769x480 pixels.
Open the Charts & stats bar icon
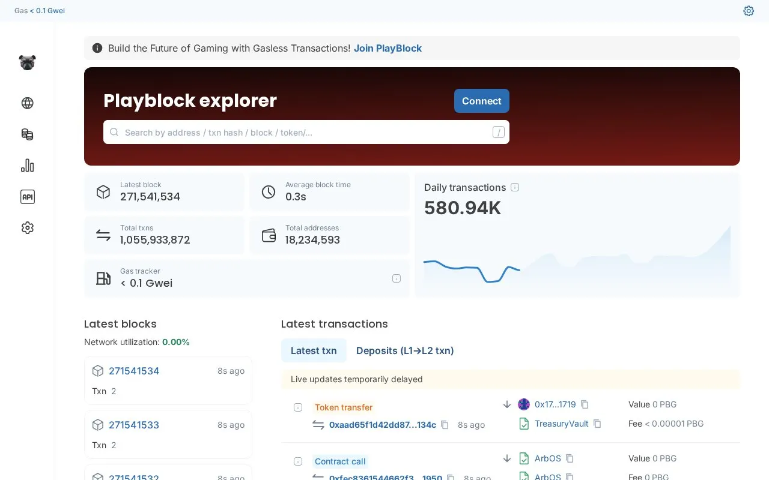click(27, 166)
